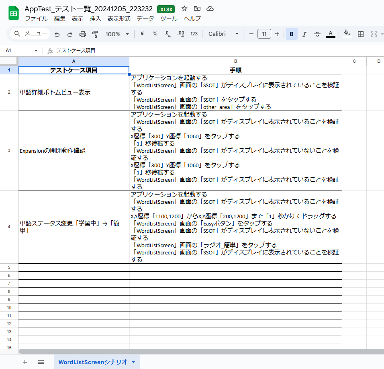Open the fill color picker

346,34
